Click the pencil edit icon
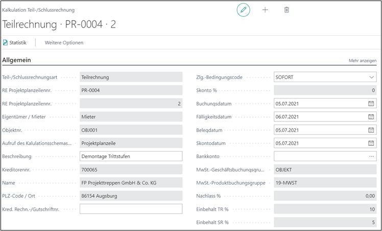The width and height of the screenshot is (382, 231). click(244, 10)
